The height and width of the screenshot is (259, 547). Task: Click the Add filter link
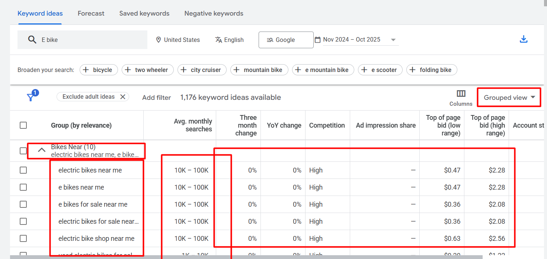(x=156, y=98)
